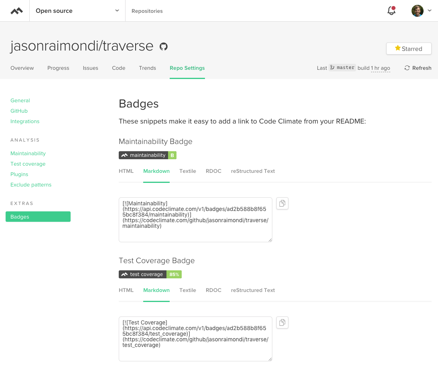The image size is (438, 371).
Task: Switch to the Trends tab
Action: 147,68
